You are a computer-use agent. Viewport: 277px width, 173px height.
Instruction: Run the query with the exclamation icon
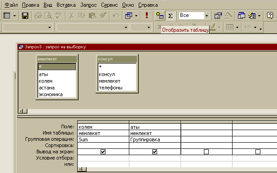147,16
